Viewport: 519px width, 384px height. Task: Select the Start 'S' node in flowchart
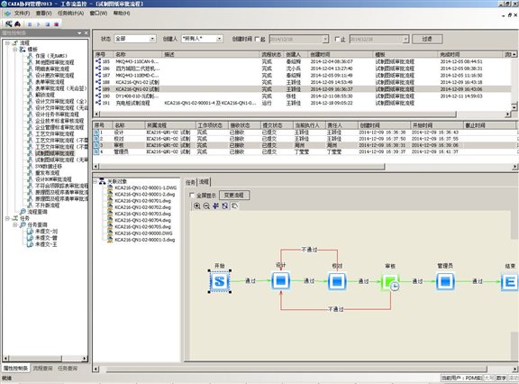(x=220, y=281)
